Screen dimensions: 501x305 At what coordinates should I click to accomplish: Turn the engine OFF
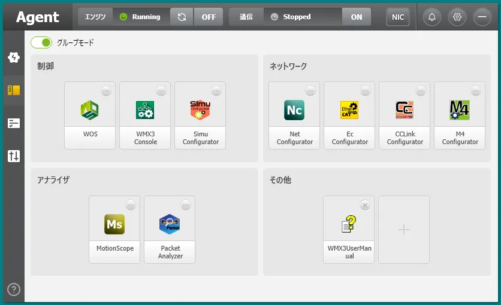point(209,17)
